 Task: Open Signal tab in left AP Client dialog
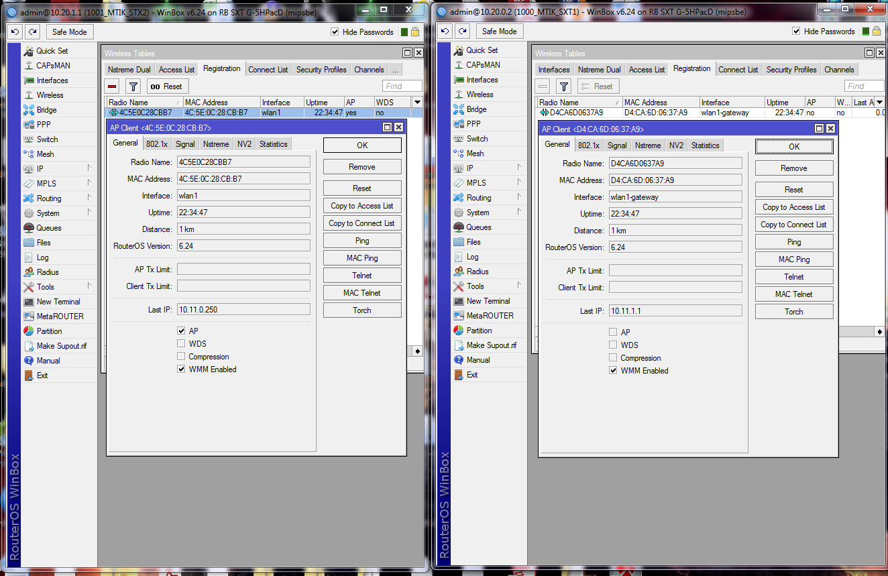coord(185,144)
